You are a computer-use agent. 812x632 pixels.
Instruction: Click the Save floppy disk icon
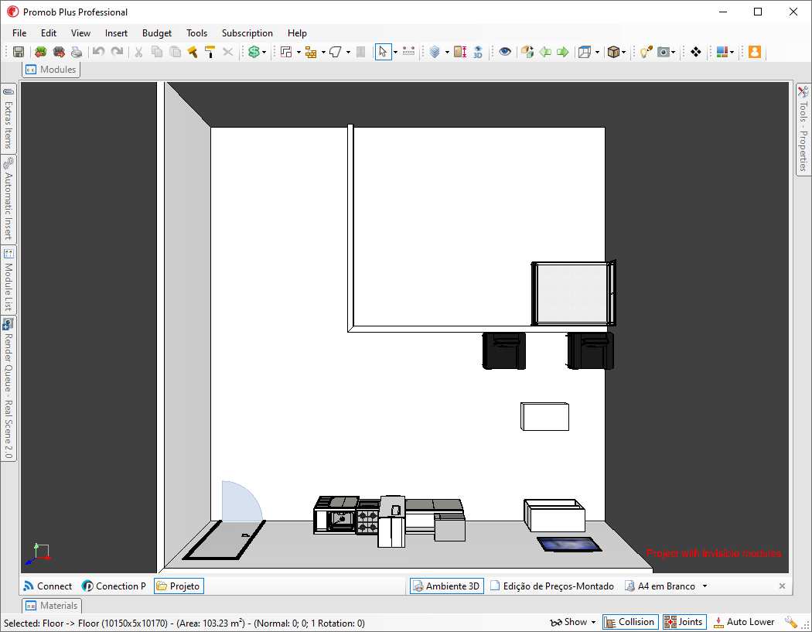(x=19, y=52)
